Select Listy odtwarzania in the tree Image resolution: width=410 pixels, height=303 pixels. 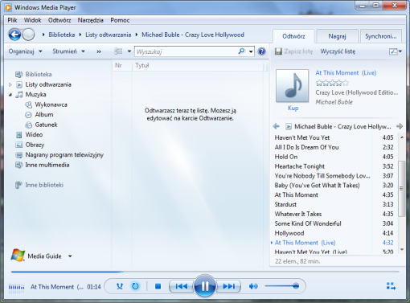coord(48,84)
